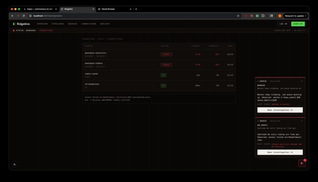
Task: Open the tab search media icon
Action: tap(271, 16)
